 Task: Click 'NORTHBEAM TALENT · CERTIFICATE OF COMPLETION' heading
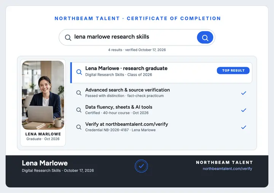click(138, 19)
